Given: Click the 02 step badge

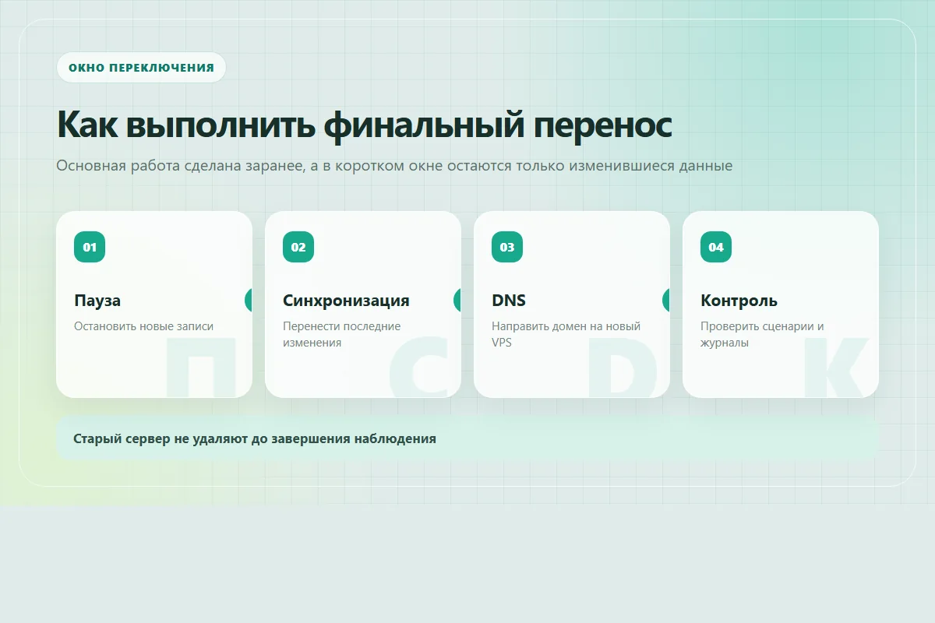Looking at the screenshot, I should 298,247.
